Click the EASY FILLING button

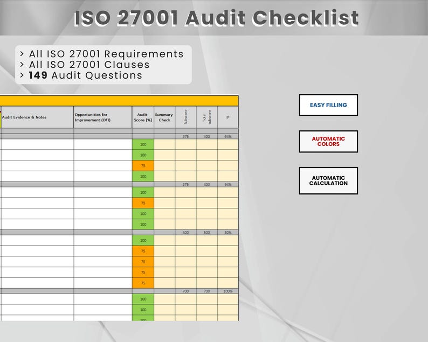(328, 105)
